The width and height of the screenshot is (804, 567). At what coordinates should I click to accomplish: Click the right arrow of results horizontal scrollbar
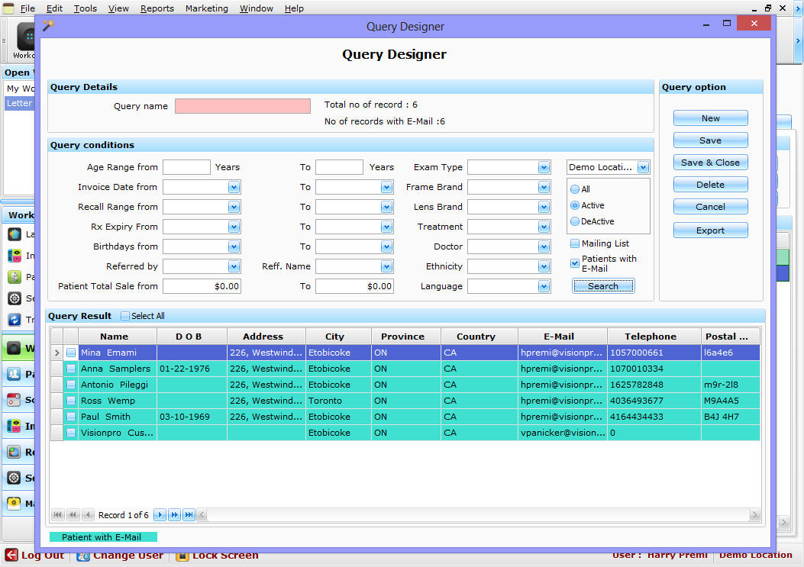coord(754,514)
